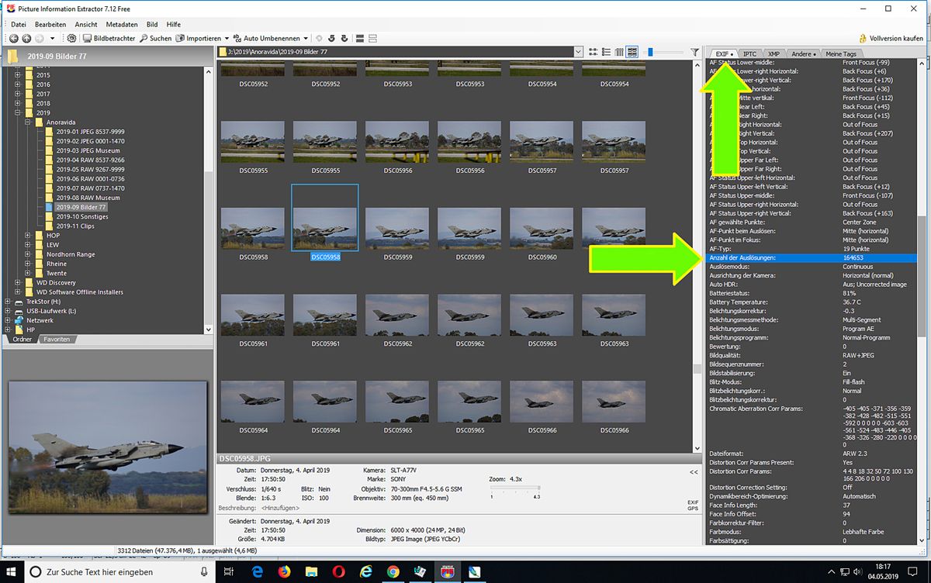
Task: Expand the HOP folder in tree
Action: [29, 236]
